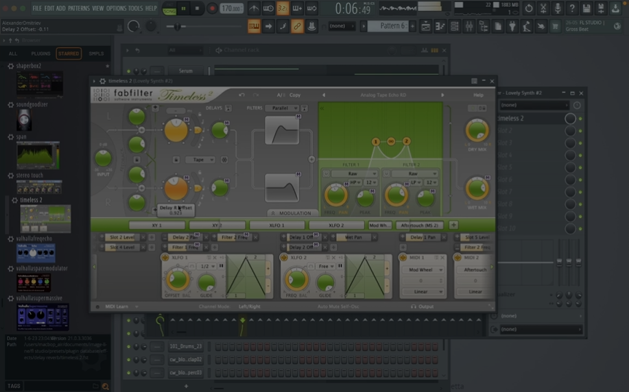629x392 pixels.
Task: Enable the typing keyboard to piano icon
Action: coord(254,27)
